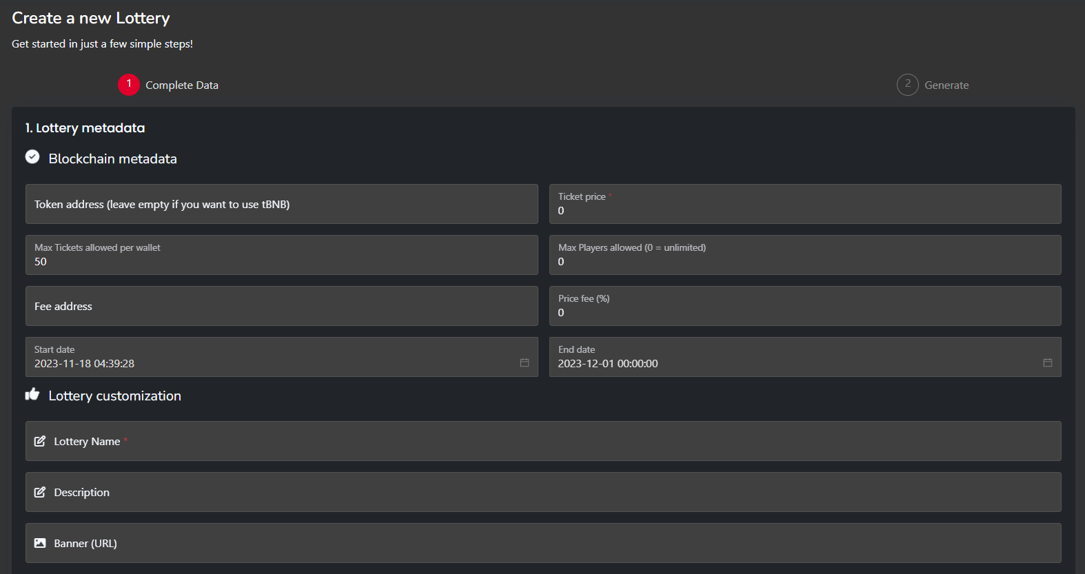Viewport: 1085px width, 574px height.
Task: Focus the Token address input field
Action: 281,204
